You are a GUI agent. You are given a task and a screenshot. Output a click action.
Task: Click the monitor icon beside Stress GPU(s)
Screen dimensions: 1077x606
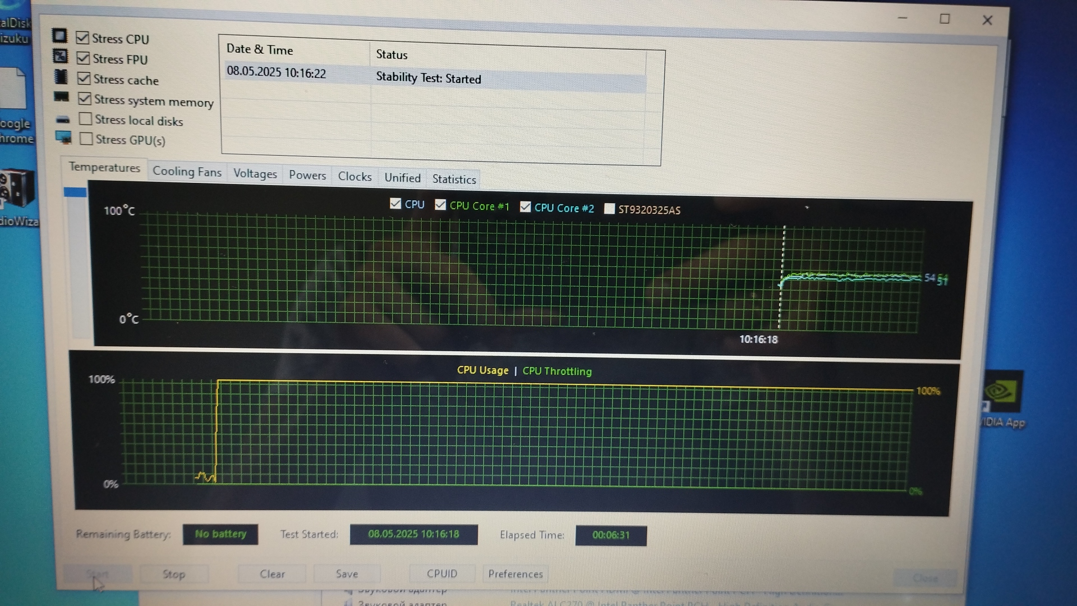[x=63, y=137]
